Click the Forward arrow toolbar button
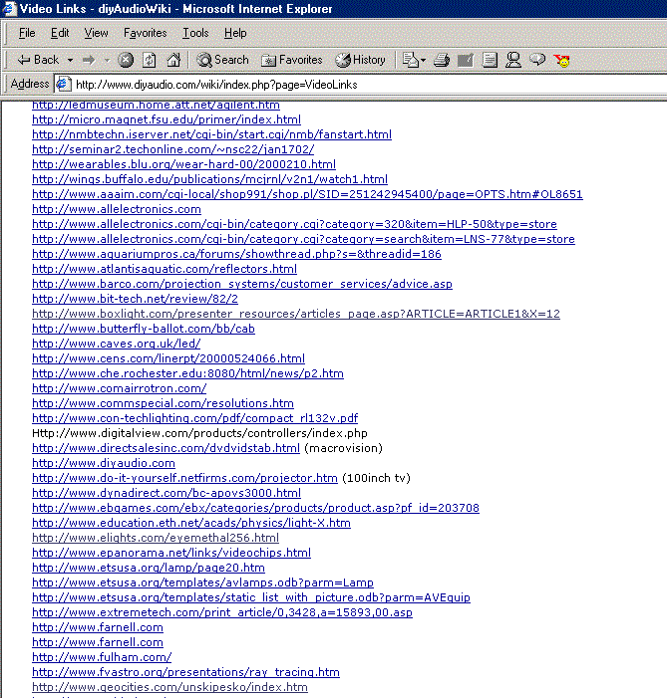The image size is (667, 698). click(89, 60)
